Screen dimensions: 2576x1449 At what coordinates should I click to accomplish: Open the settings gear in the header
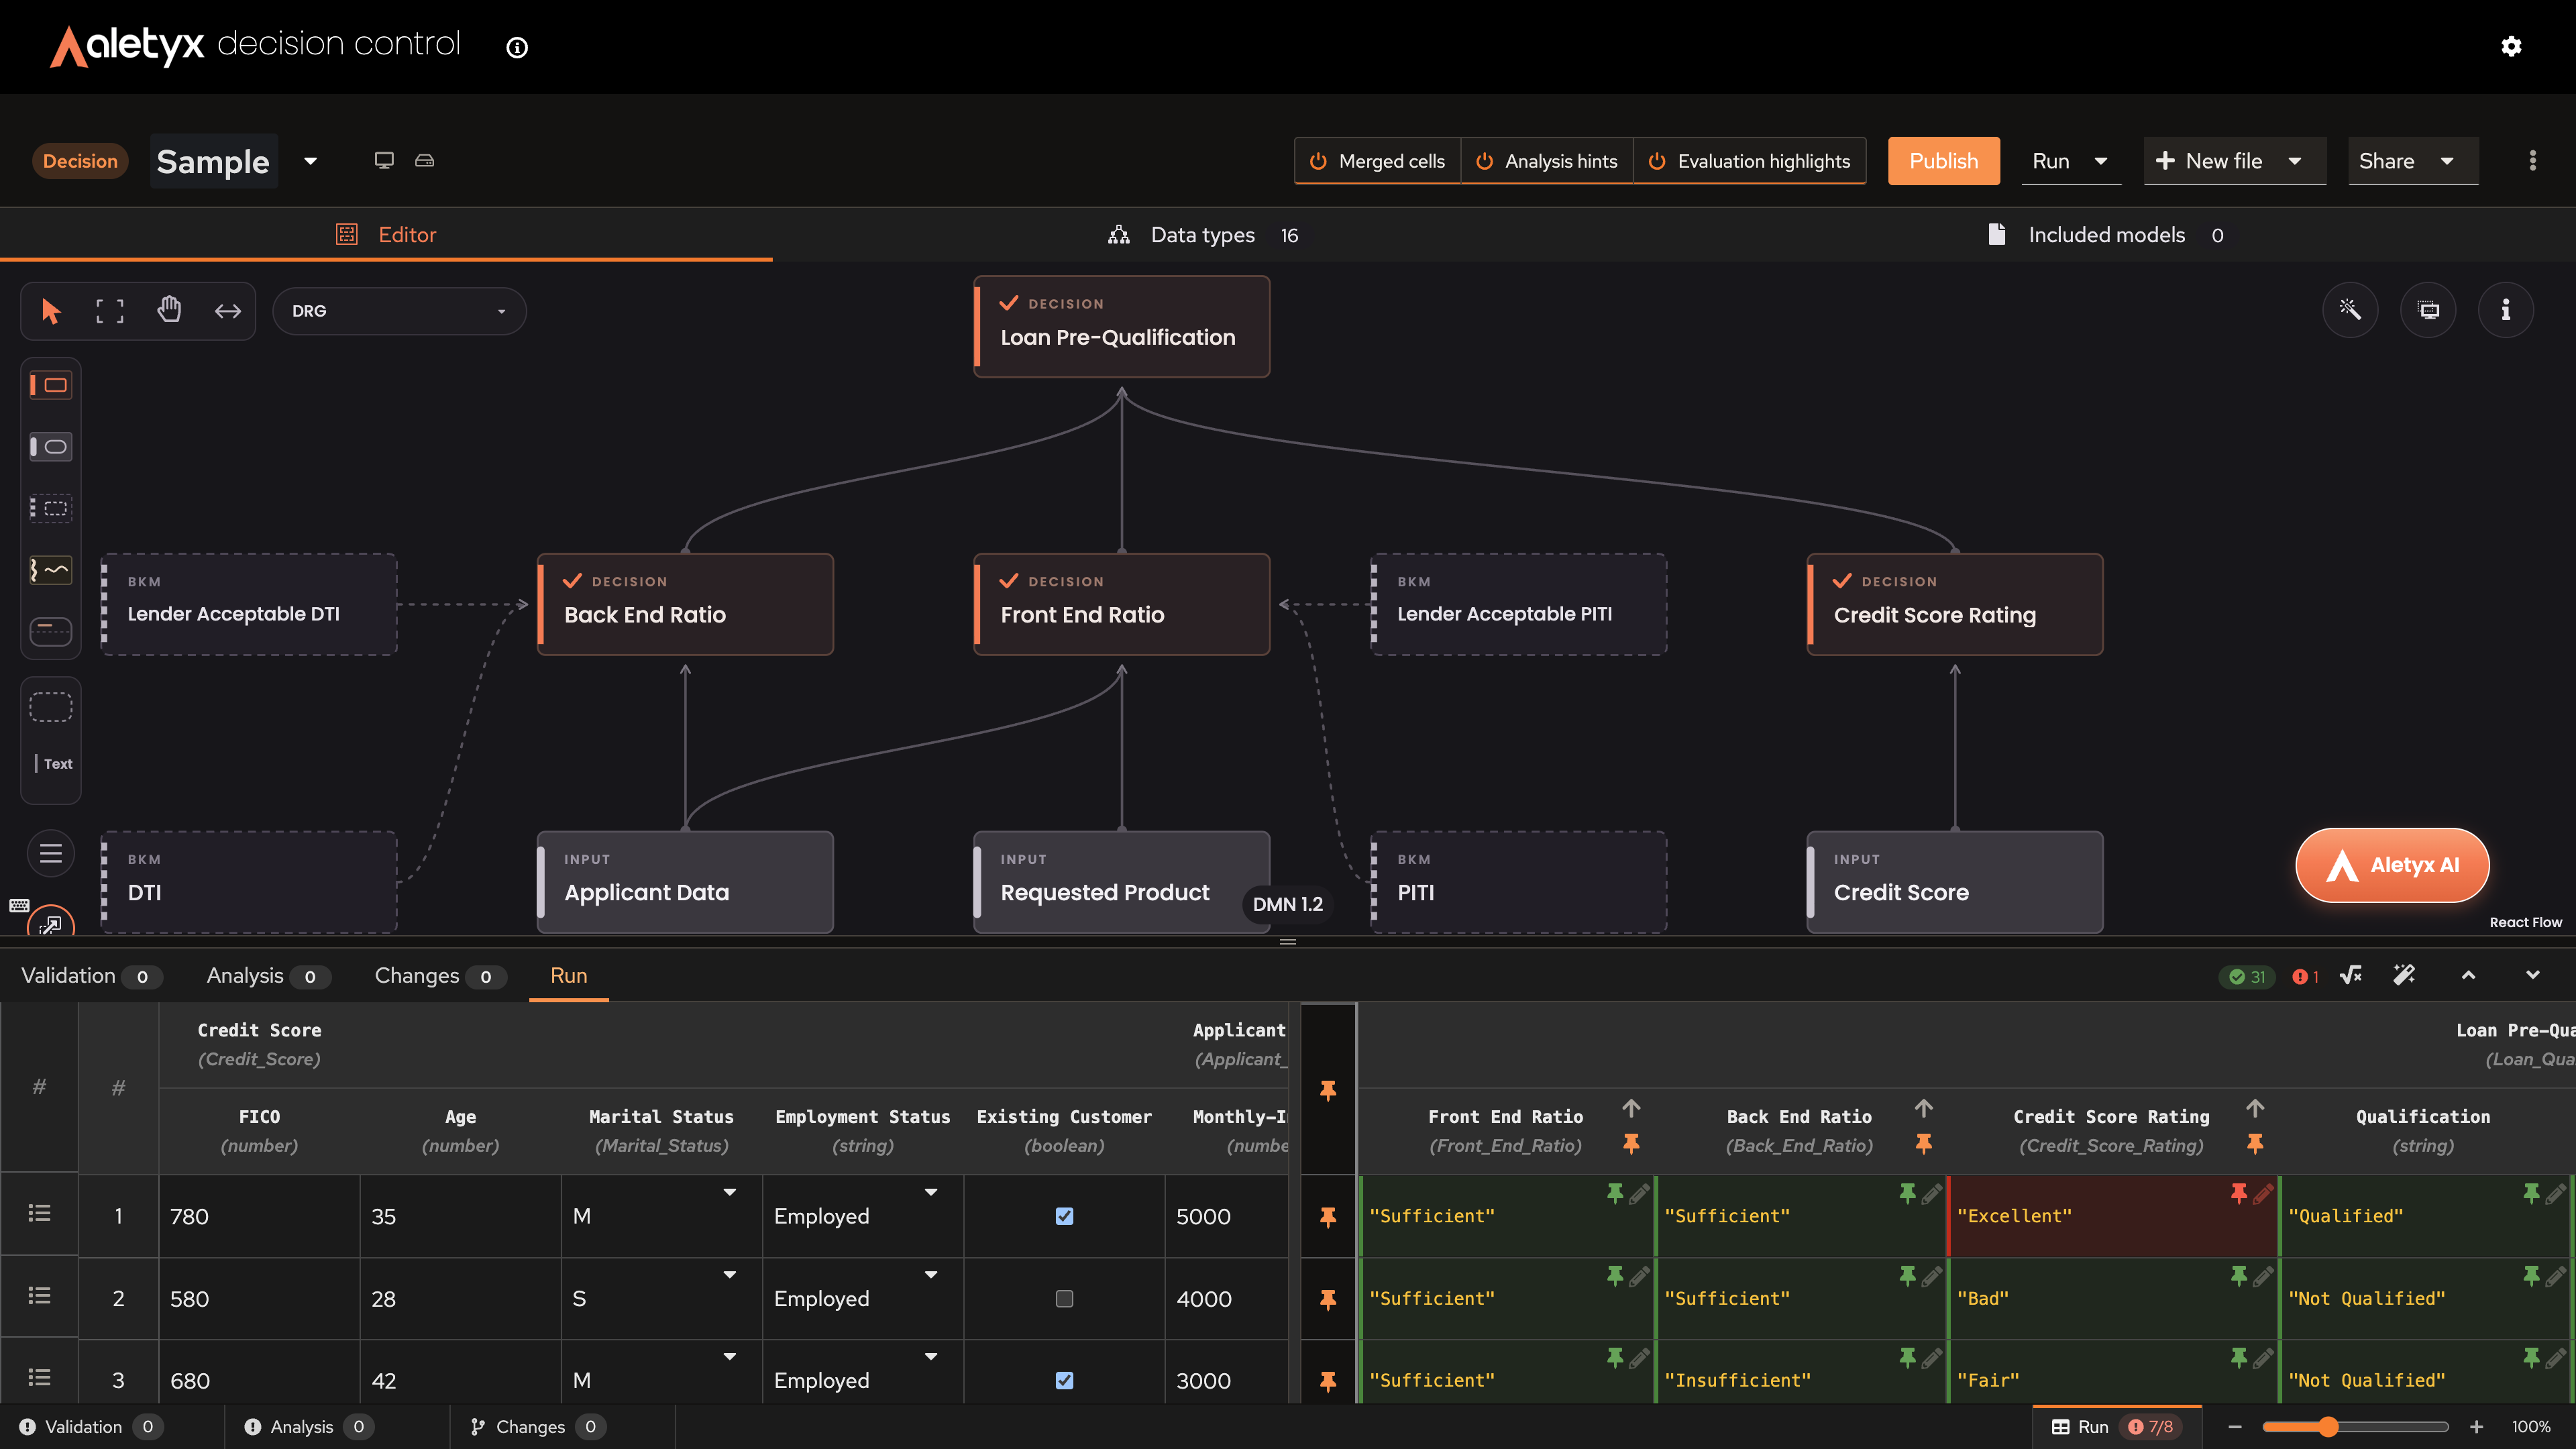2511,47
